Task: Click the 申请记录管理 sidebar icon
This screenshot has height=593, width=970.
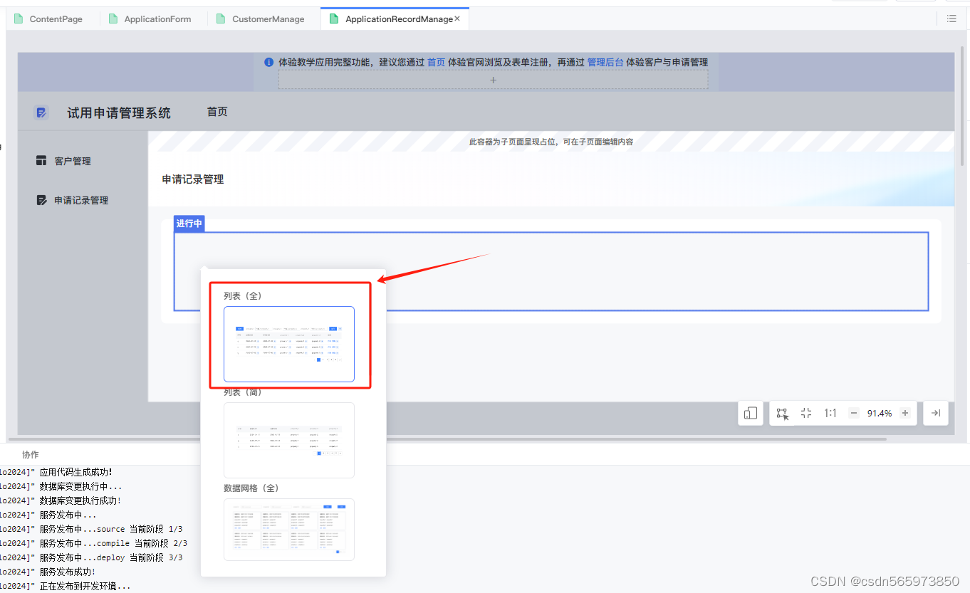Action: 41,200
